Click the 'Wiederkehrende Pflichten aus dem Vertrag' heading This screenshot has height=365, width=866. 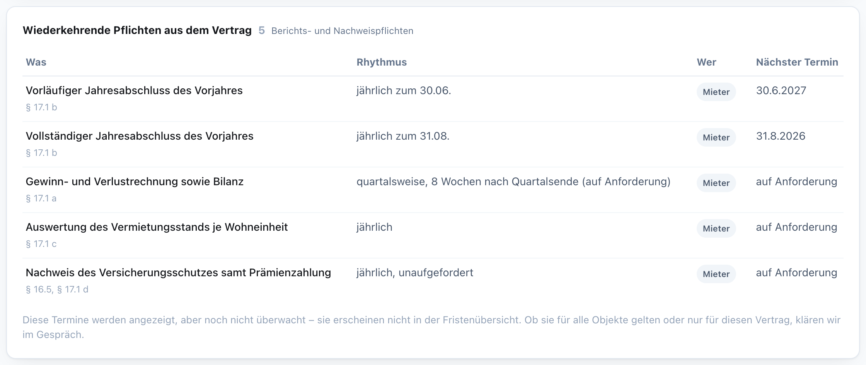(137, 30)
